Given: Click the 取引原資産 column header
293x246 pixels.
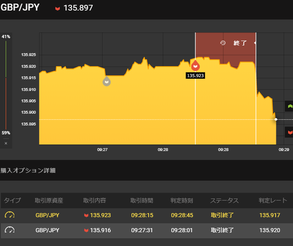Looking at the screenshot, I should point(49,200).
